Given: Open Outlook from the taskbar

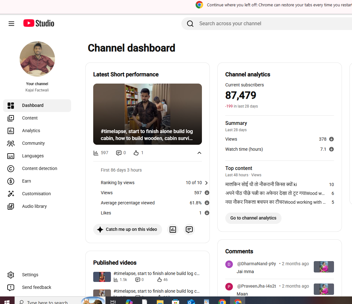Looking at the screenshot, I should (x=191, y=301).
